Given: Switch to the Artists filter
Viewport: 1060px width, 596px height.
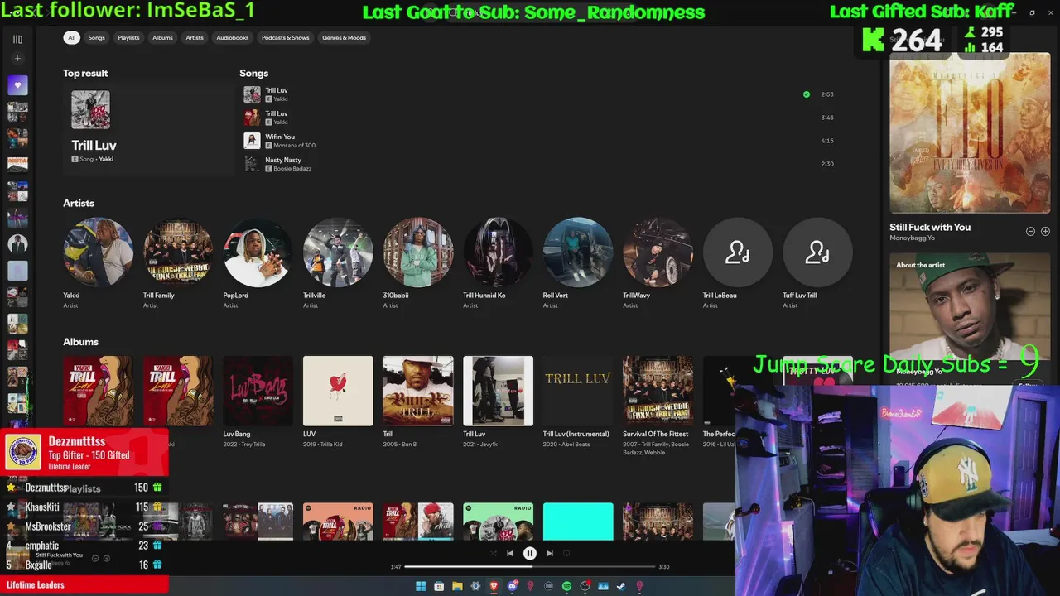Looking at the screenshot, I should (195, 37).
